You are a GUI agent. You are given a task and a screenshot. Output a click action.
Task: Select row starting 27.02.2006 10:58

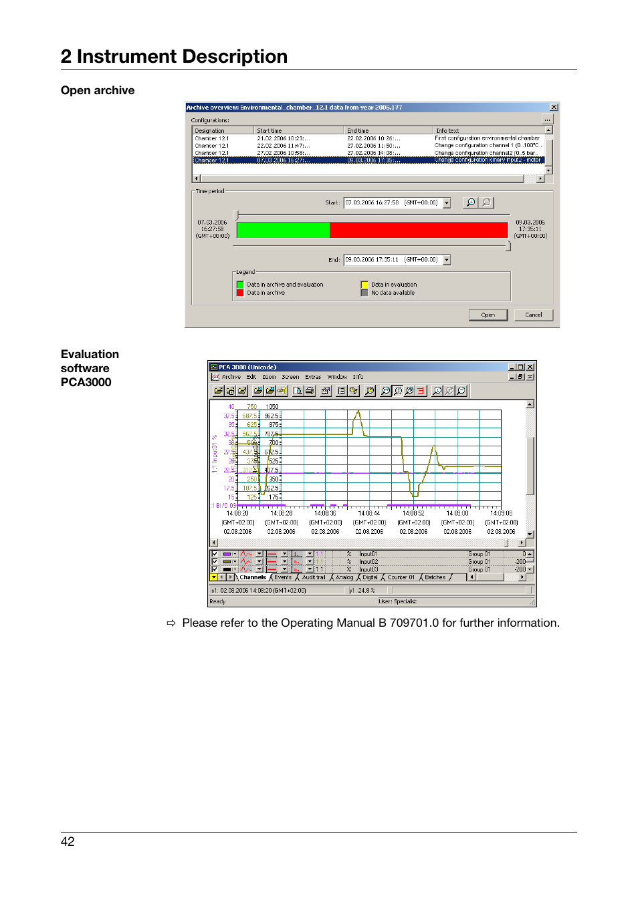(x=368, y=153)
